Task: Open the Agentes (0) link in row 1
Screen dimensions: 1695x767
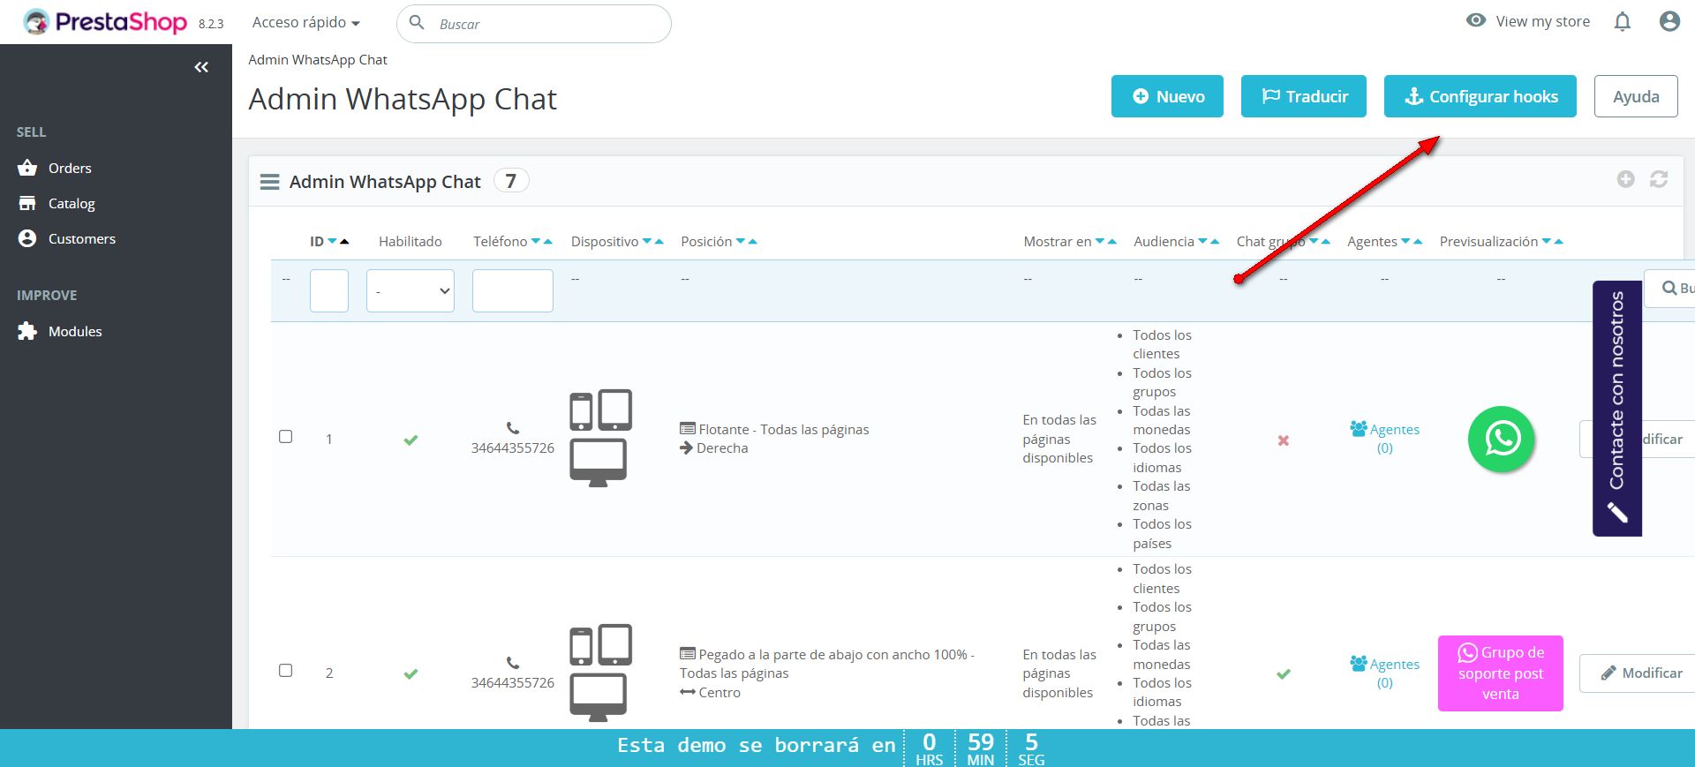Action: (x=1385, y=439)
